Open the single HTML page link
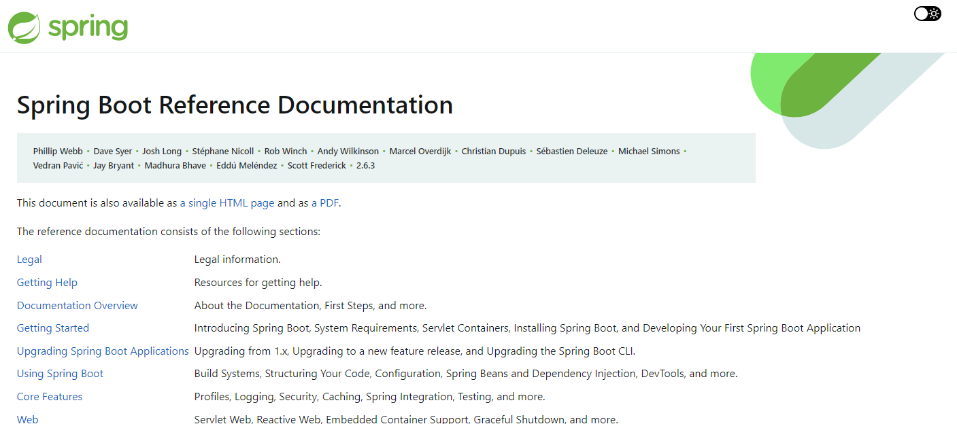Viewport: 957px width, 424px height. tap(227, 202)
